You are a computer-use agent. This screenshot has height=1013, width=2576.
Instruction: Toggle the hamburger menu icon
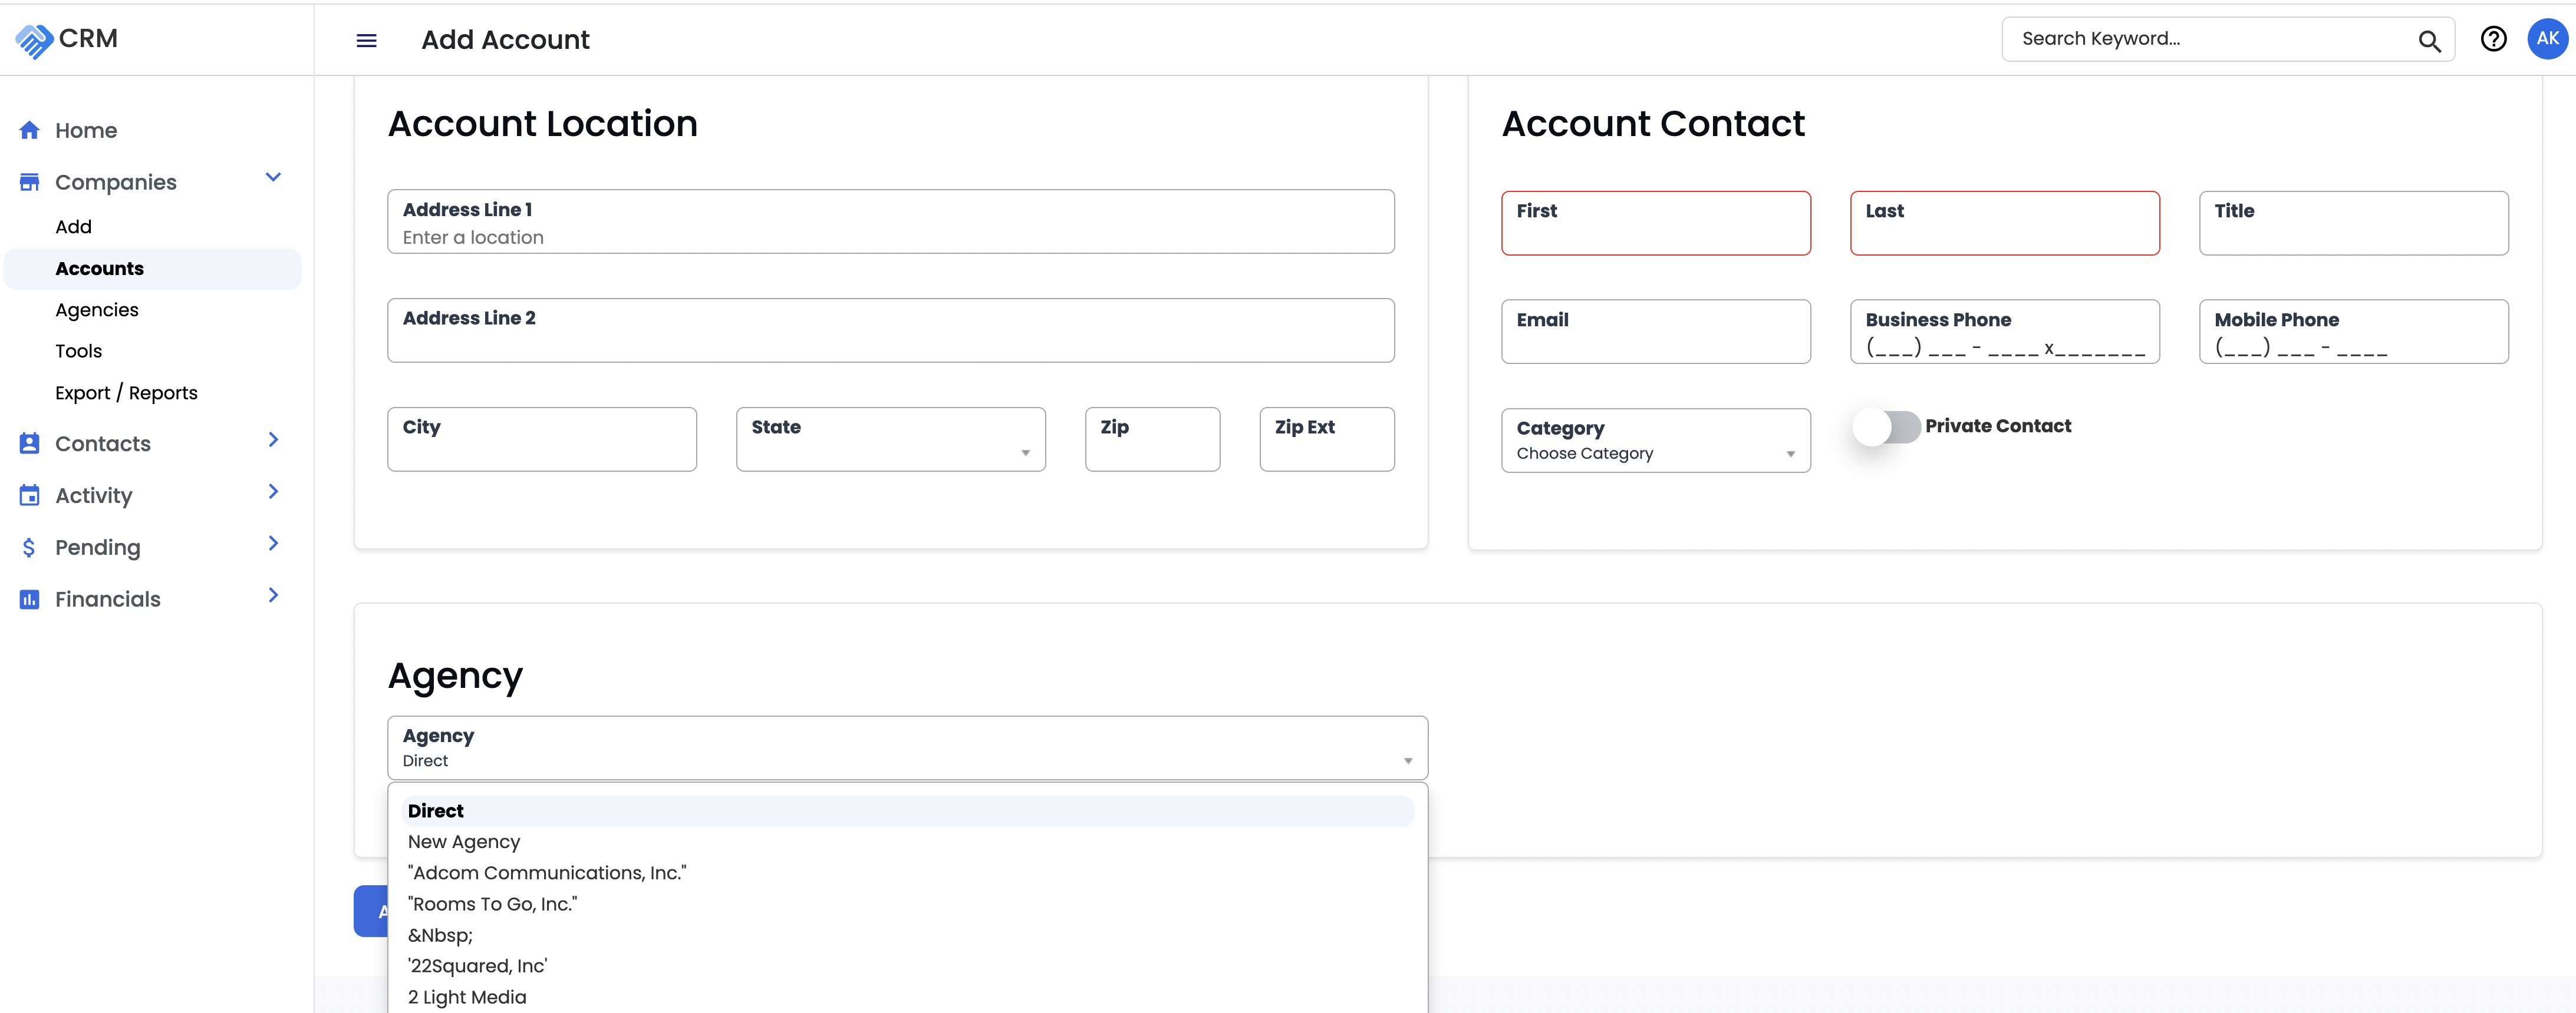(367, 40)
